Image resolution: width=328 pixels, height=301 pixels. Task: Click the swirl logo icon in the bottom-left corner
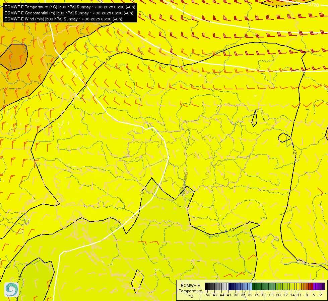[x=11, y=289]
